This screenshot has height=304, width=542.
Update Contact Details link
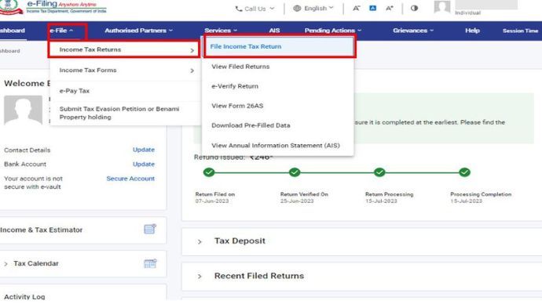(x=144, y=150)
